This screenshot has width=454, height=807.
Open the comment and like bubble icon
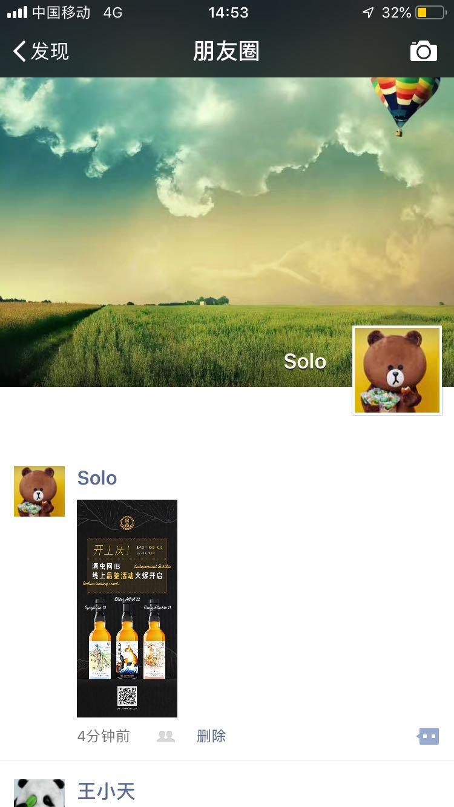[x=428, y=736]
